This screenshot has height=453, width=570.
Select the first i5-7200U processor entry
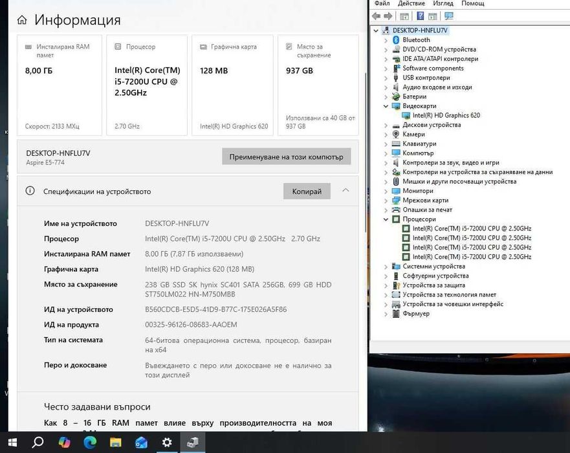tap(472, 228)
